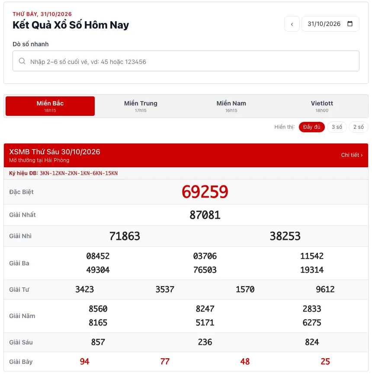Click third prize number 03706
The width and height of the screenshot is (372, 376).
pyautogui.click(x=205, y=256)
